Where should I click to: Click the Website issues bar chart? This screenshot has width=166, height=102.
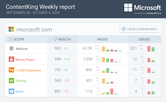pyautogui.click(x=148, y=49)
